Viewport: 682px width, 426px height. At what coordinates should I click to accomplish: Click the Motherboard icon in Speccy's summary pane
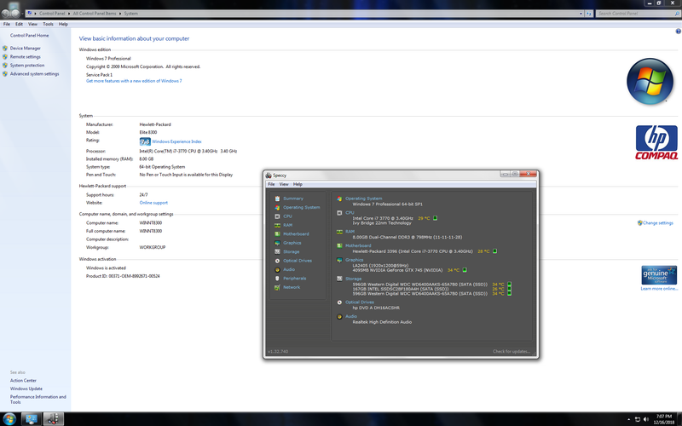pyautogui.click(x=339, y=245)
